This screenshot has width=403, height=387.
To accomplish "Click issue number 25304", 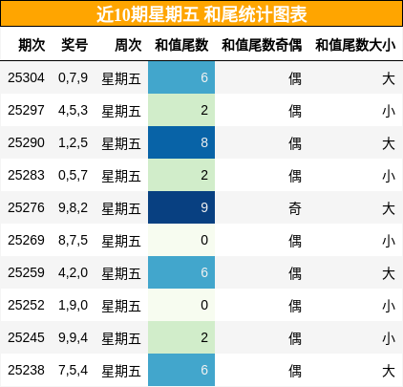I will (26, 77).
